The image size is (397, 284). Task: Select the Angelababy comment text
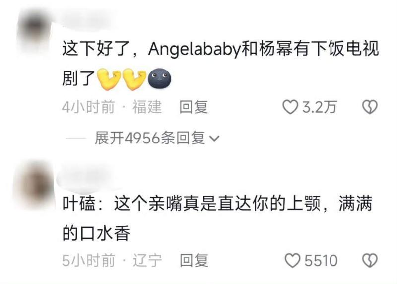click(x=220, y=64)
